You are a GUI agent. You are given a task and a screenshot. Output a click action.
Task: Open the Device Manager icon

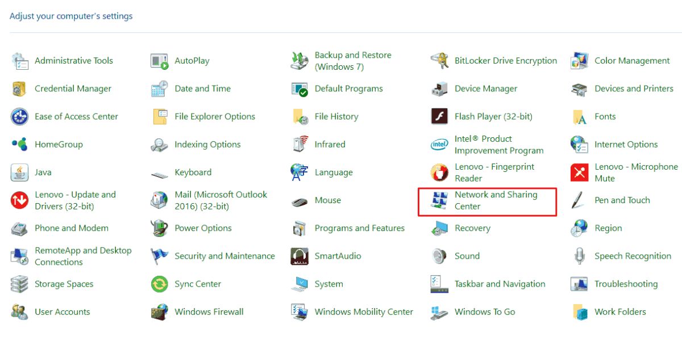point(439,89)
